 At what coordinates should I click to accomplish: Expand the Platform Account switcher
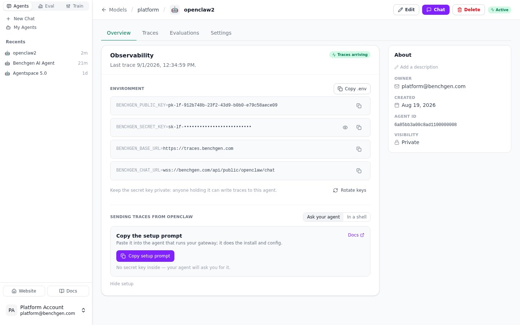pyautogui.click(x=83, y=310)
